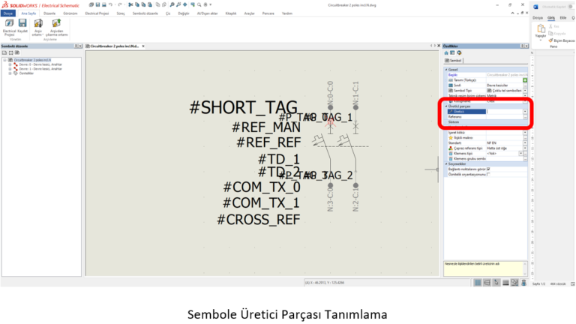The width and height of the screenshot is (576, 324).
Task: Click the Electrical Projesi ribbon icon
Action: (8, 26)
